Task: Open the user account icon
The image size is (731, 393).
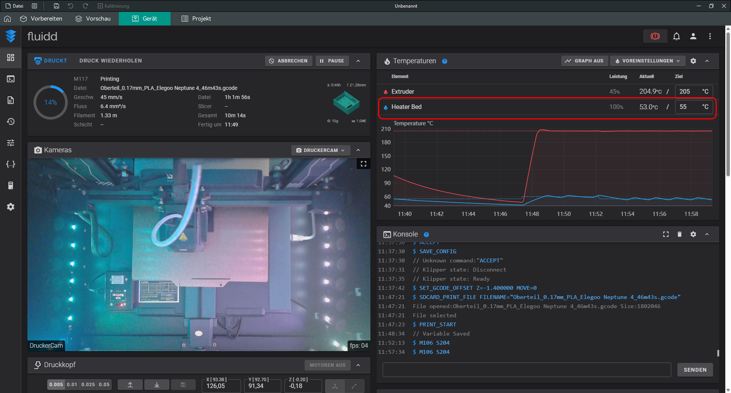Action: [693, 36]
